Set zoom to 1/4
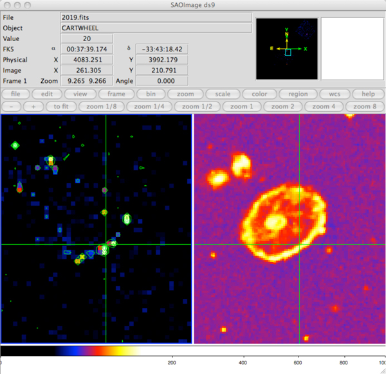 coord(149,107)
